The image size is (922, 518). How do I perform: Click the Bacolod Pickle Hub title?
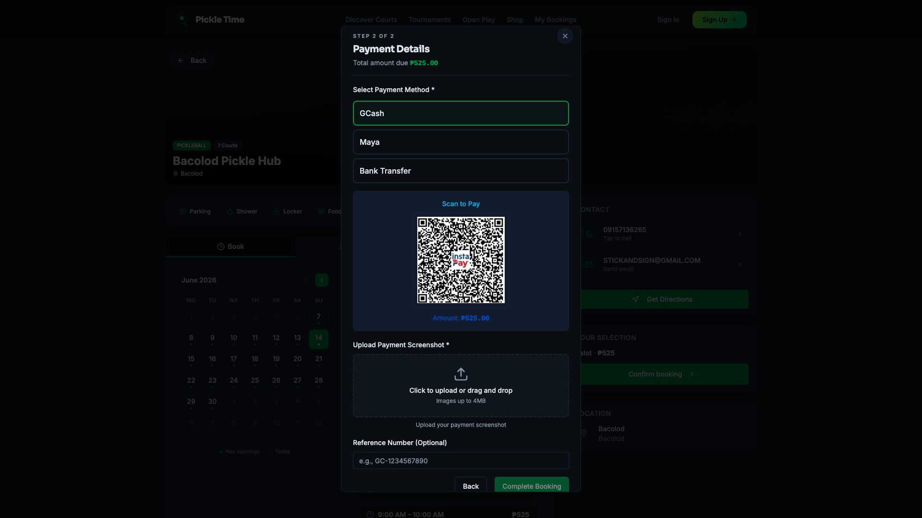coord(227,161)
